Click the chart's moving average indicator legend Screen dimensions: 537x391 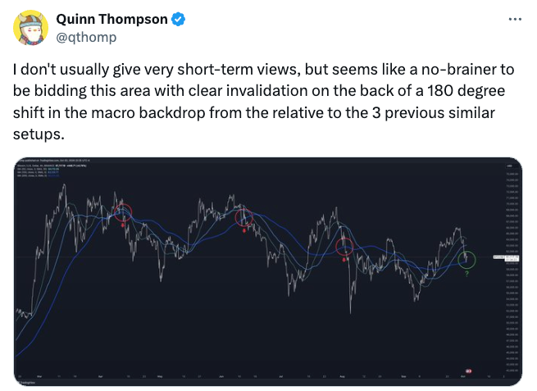coord(38,172)
